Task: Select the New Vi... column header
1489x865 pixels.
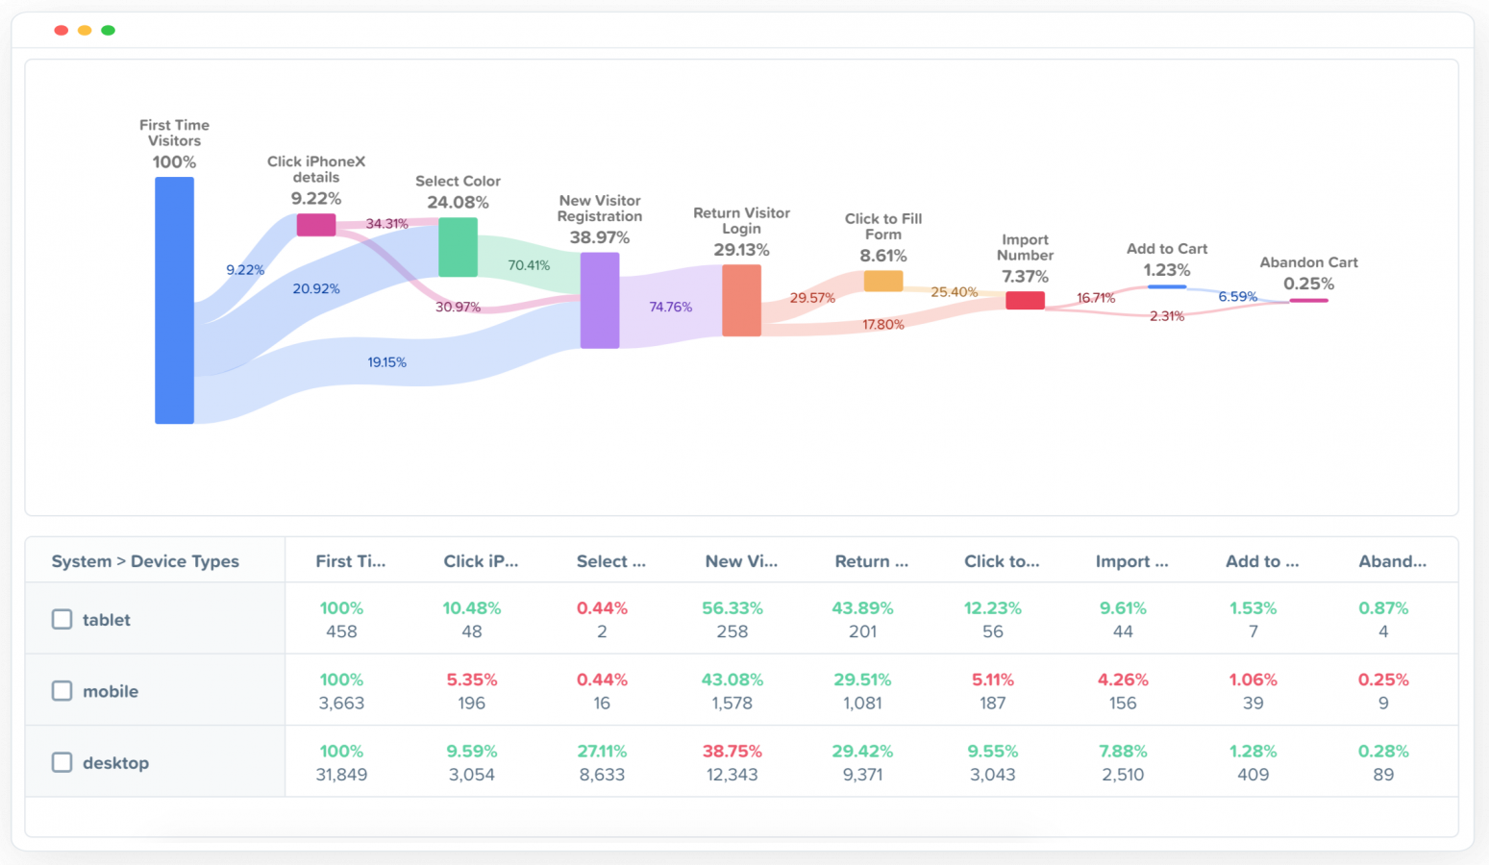Action: pos(742,560)
